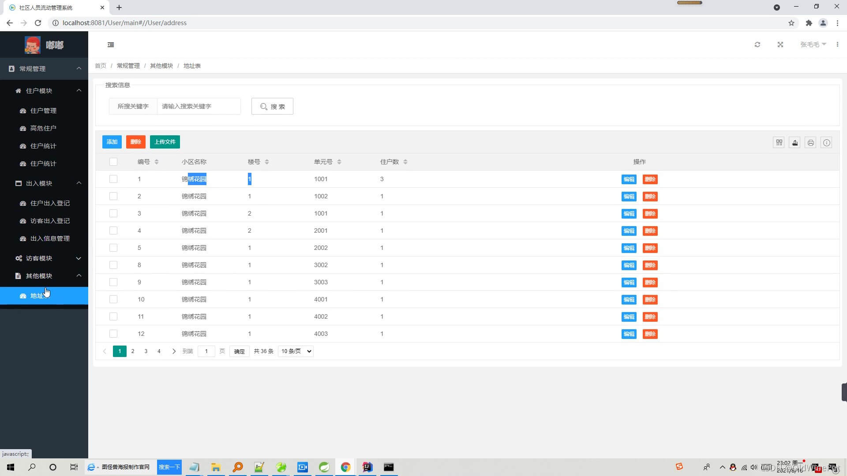Open 常规管理 menu item
Screen dimensions: 847x476
pos(44,69)
